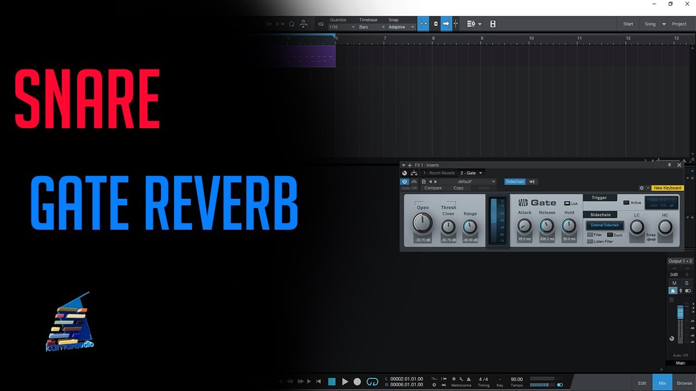Pin the FX 1 Inserts window
The image size is (696, 391).
pos(669,165)
